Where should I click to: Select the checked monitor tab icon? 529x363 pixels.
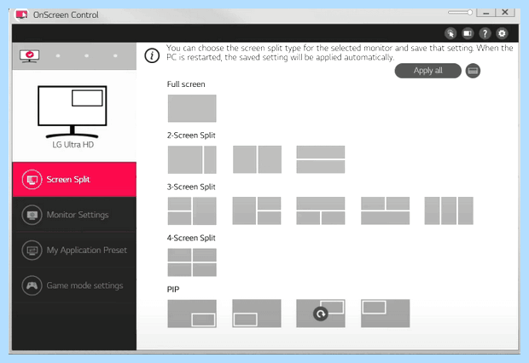[x=29, y=56]
